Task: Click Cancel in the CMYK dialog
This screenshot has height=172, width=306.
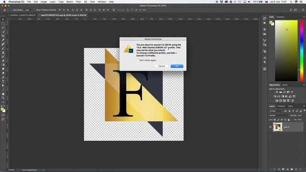Action: (x=162, y=66)
